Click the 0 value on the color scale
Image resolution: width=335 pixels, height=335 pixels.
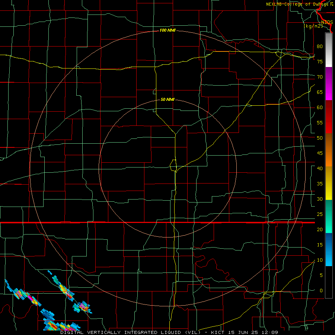[x=321, y=291]
